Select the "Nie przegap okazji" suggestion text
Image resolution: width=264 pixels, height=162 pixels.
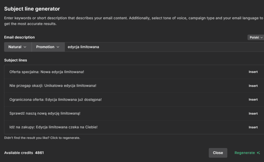53,86
